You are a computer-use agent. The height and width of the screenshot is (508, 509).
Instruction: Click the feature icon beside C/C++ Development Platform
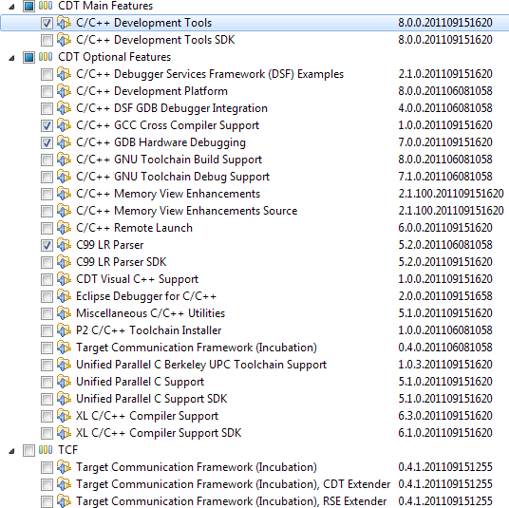click(64, 91)
